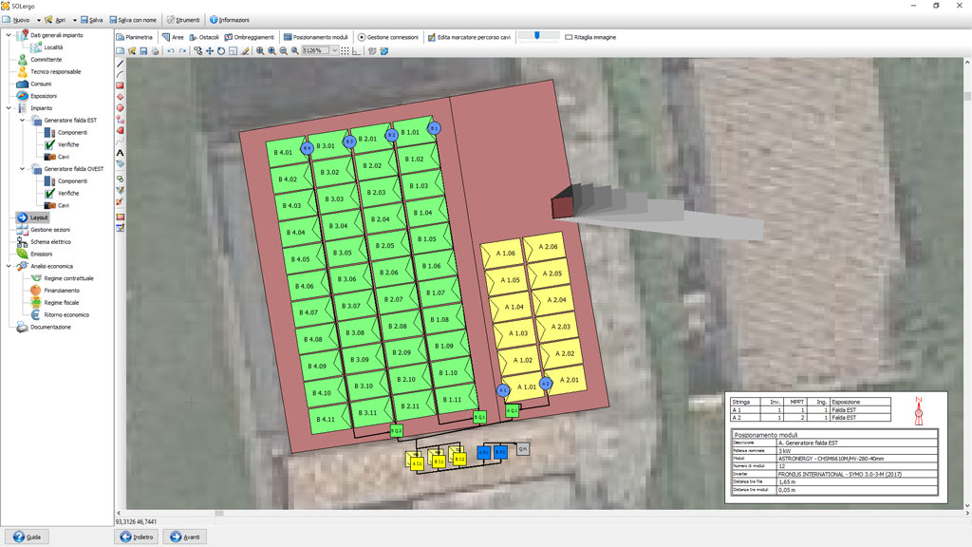The width and height of the screenshot is (972, 547).
Task: Select Schema elettrico in the tree
Action: [x=50, y=242]
